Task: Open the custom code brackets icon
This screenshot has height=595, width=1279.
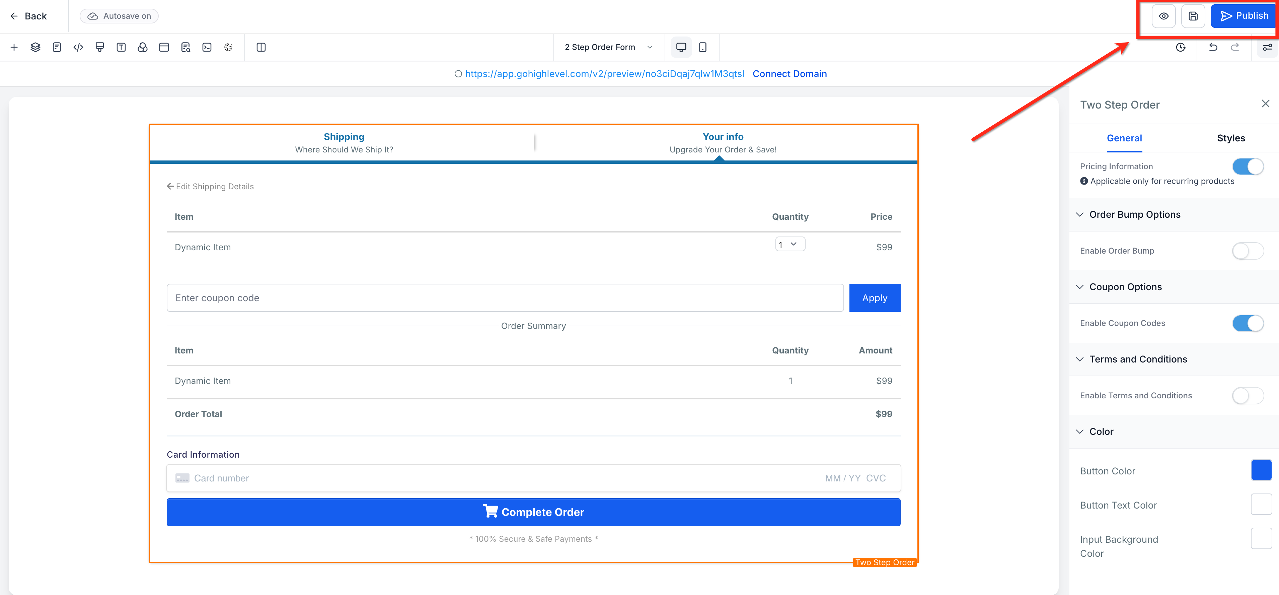Action: (78, 47)
